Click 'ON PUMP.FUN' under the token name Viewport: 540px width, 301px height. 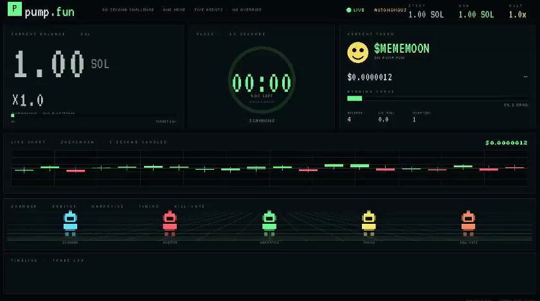tap(389, 58)
